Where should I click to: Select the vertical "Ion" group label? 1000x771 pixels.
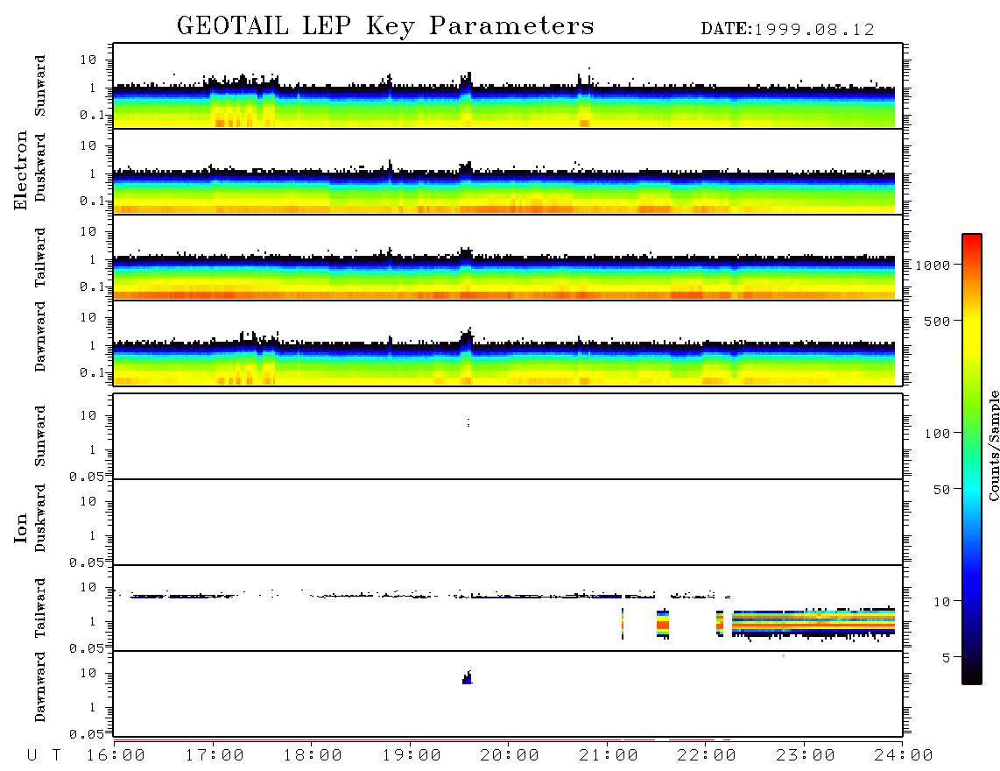coord(20,527)
